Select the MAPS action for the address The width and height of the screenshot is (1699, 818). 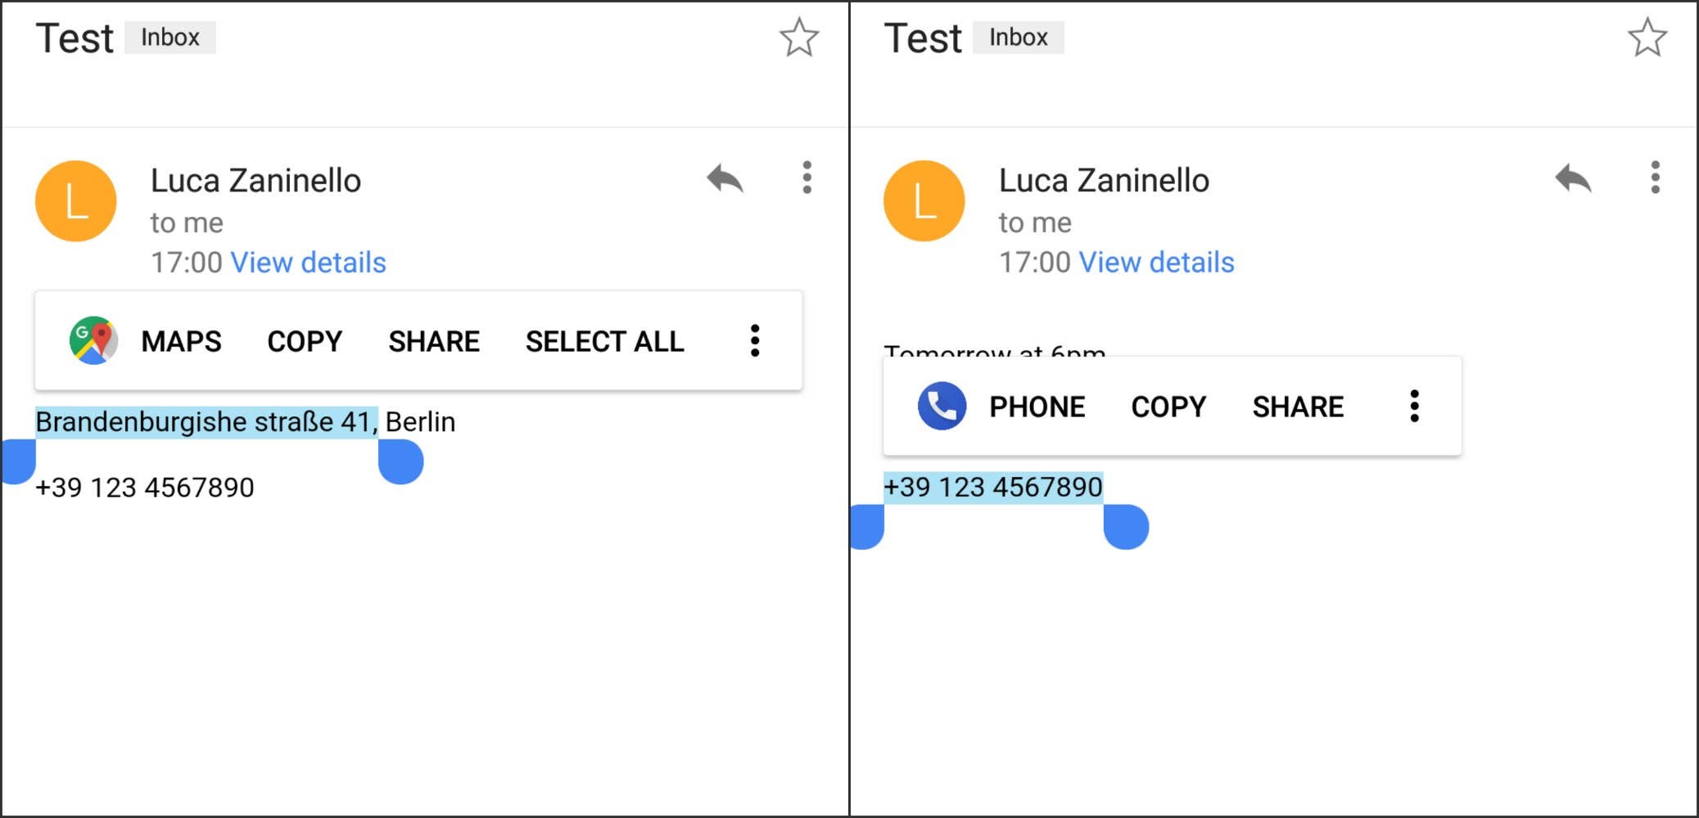[181, 340]
